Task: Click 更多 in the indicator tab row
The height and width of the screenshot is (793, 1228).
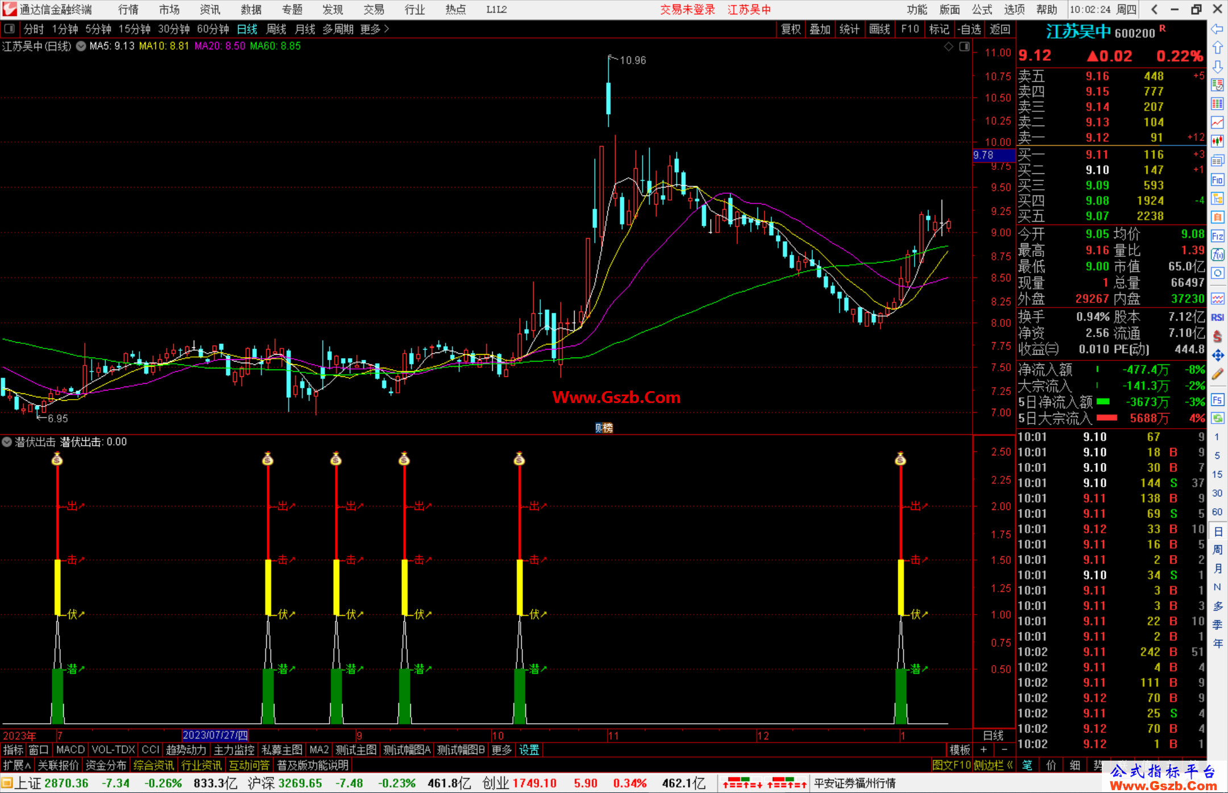Action: 501,750
